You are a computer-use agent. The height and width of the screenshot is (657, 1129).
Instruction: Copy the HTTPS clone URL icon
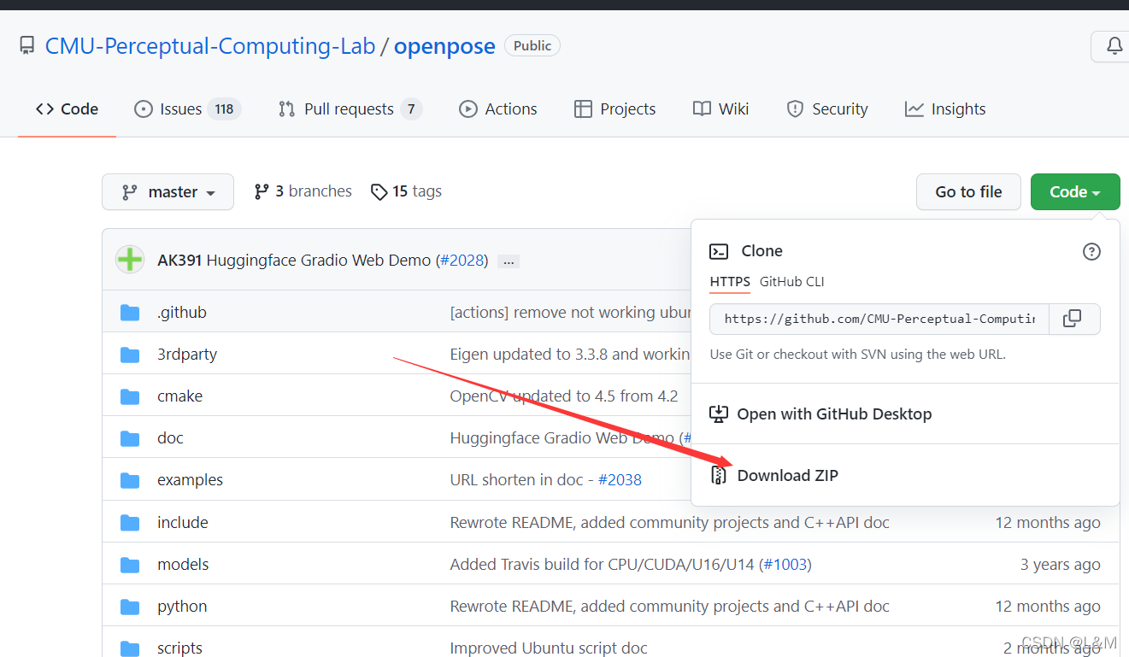(x=1073, y=318)
